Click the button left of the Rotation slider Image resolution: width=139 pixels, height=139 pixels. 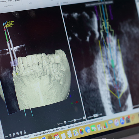(x=65, y=122)
